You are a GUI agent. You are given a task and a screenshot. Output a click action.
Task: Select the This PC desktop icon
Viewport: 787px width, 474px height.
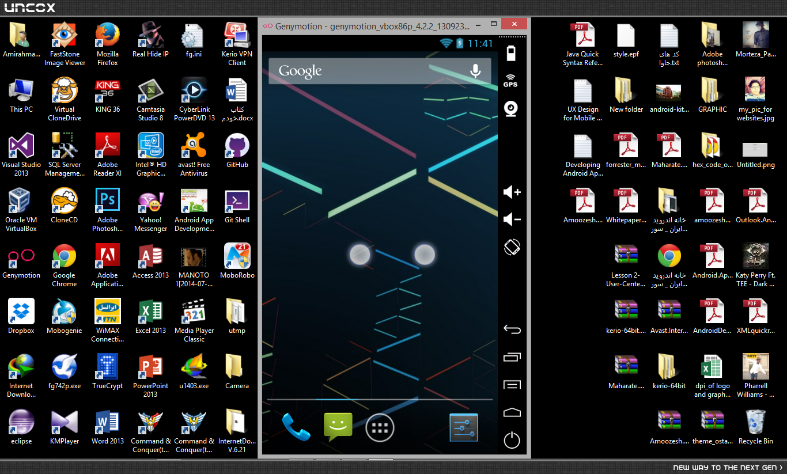tap(21, 96)
